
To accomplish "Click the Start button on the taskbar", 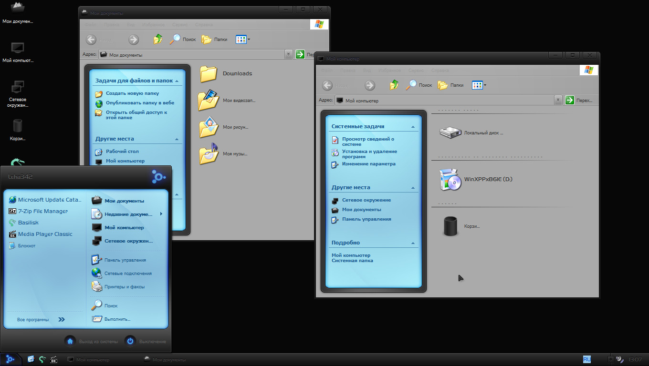I will tap(10, 359).
